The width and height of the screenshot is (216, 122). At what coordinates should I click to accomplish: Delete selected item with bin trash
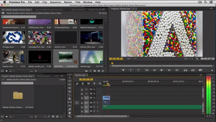(103, 71)
